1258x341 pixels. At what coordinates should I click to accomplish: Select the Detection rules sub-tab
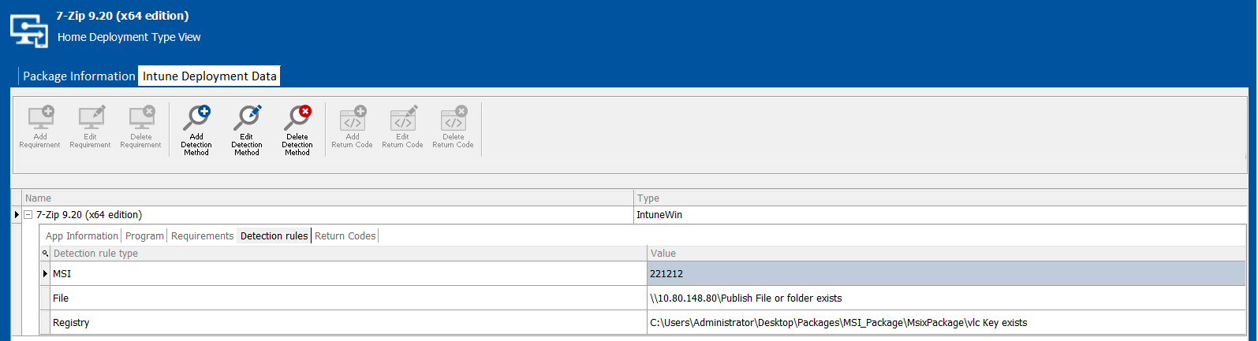point(274,235)
